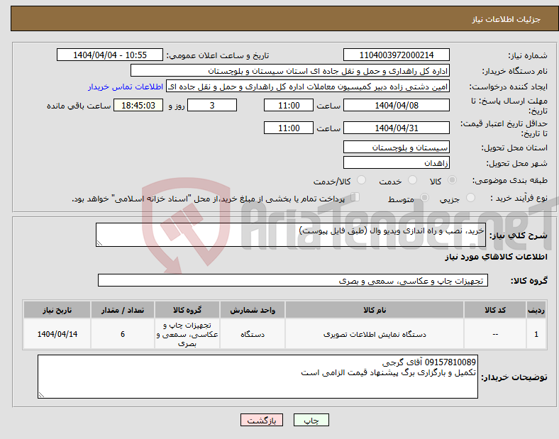This screenshot has width=559, height=439.
Task: Click the buyer organization name field
Action: [x=290, y=70]
